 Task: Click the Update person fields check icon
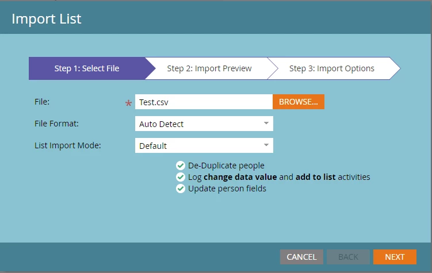click(x=181, y=189)
